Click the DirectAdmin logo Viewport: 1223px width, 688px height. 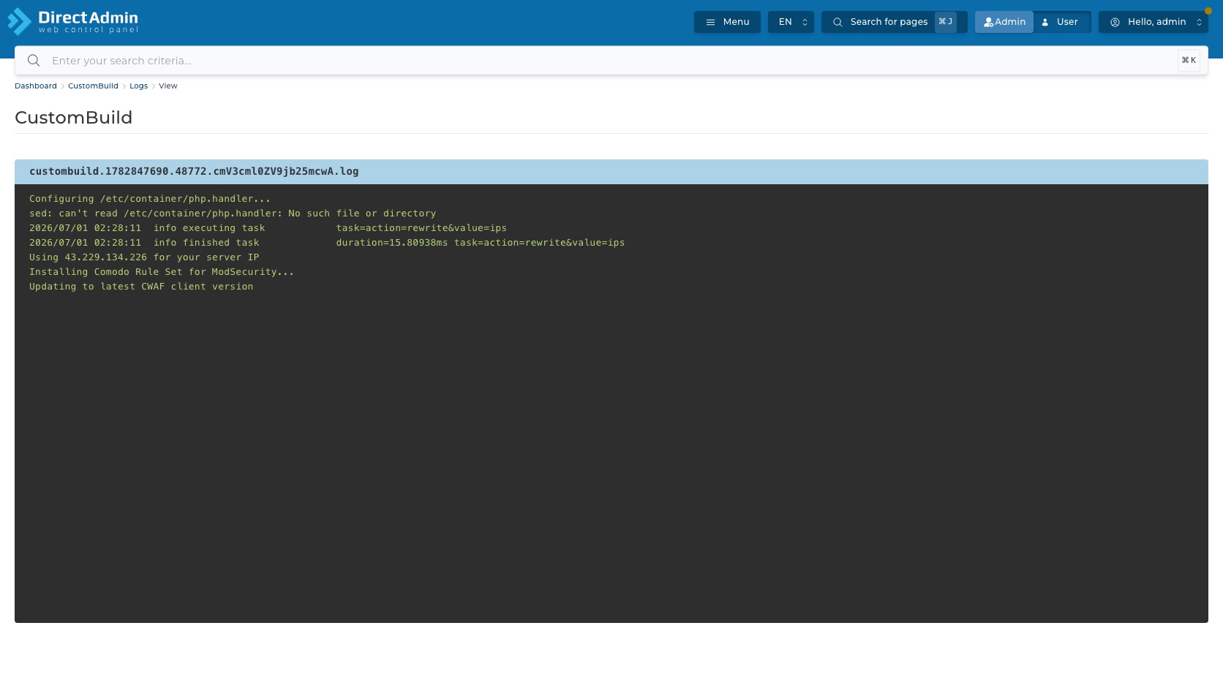coord(72,22)
